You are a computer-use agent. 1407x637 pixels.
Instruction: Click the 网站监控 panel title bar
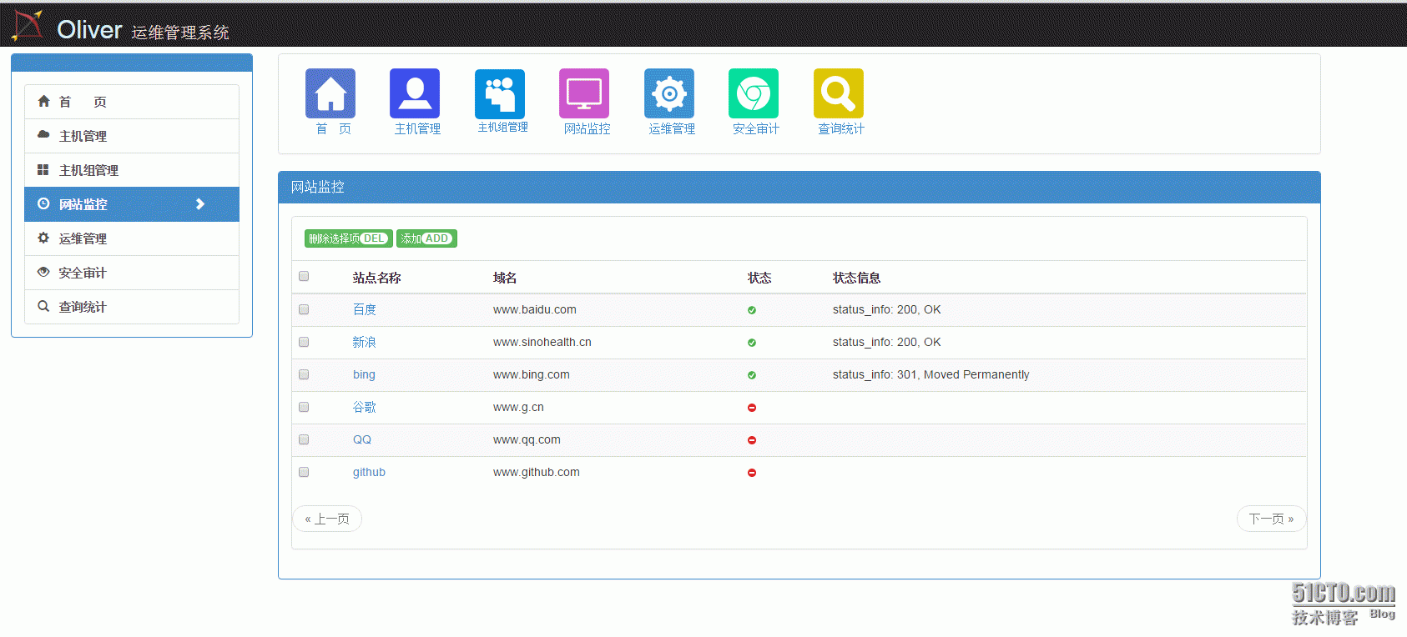(x=799, y=188)
